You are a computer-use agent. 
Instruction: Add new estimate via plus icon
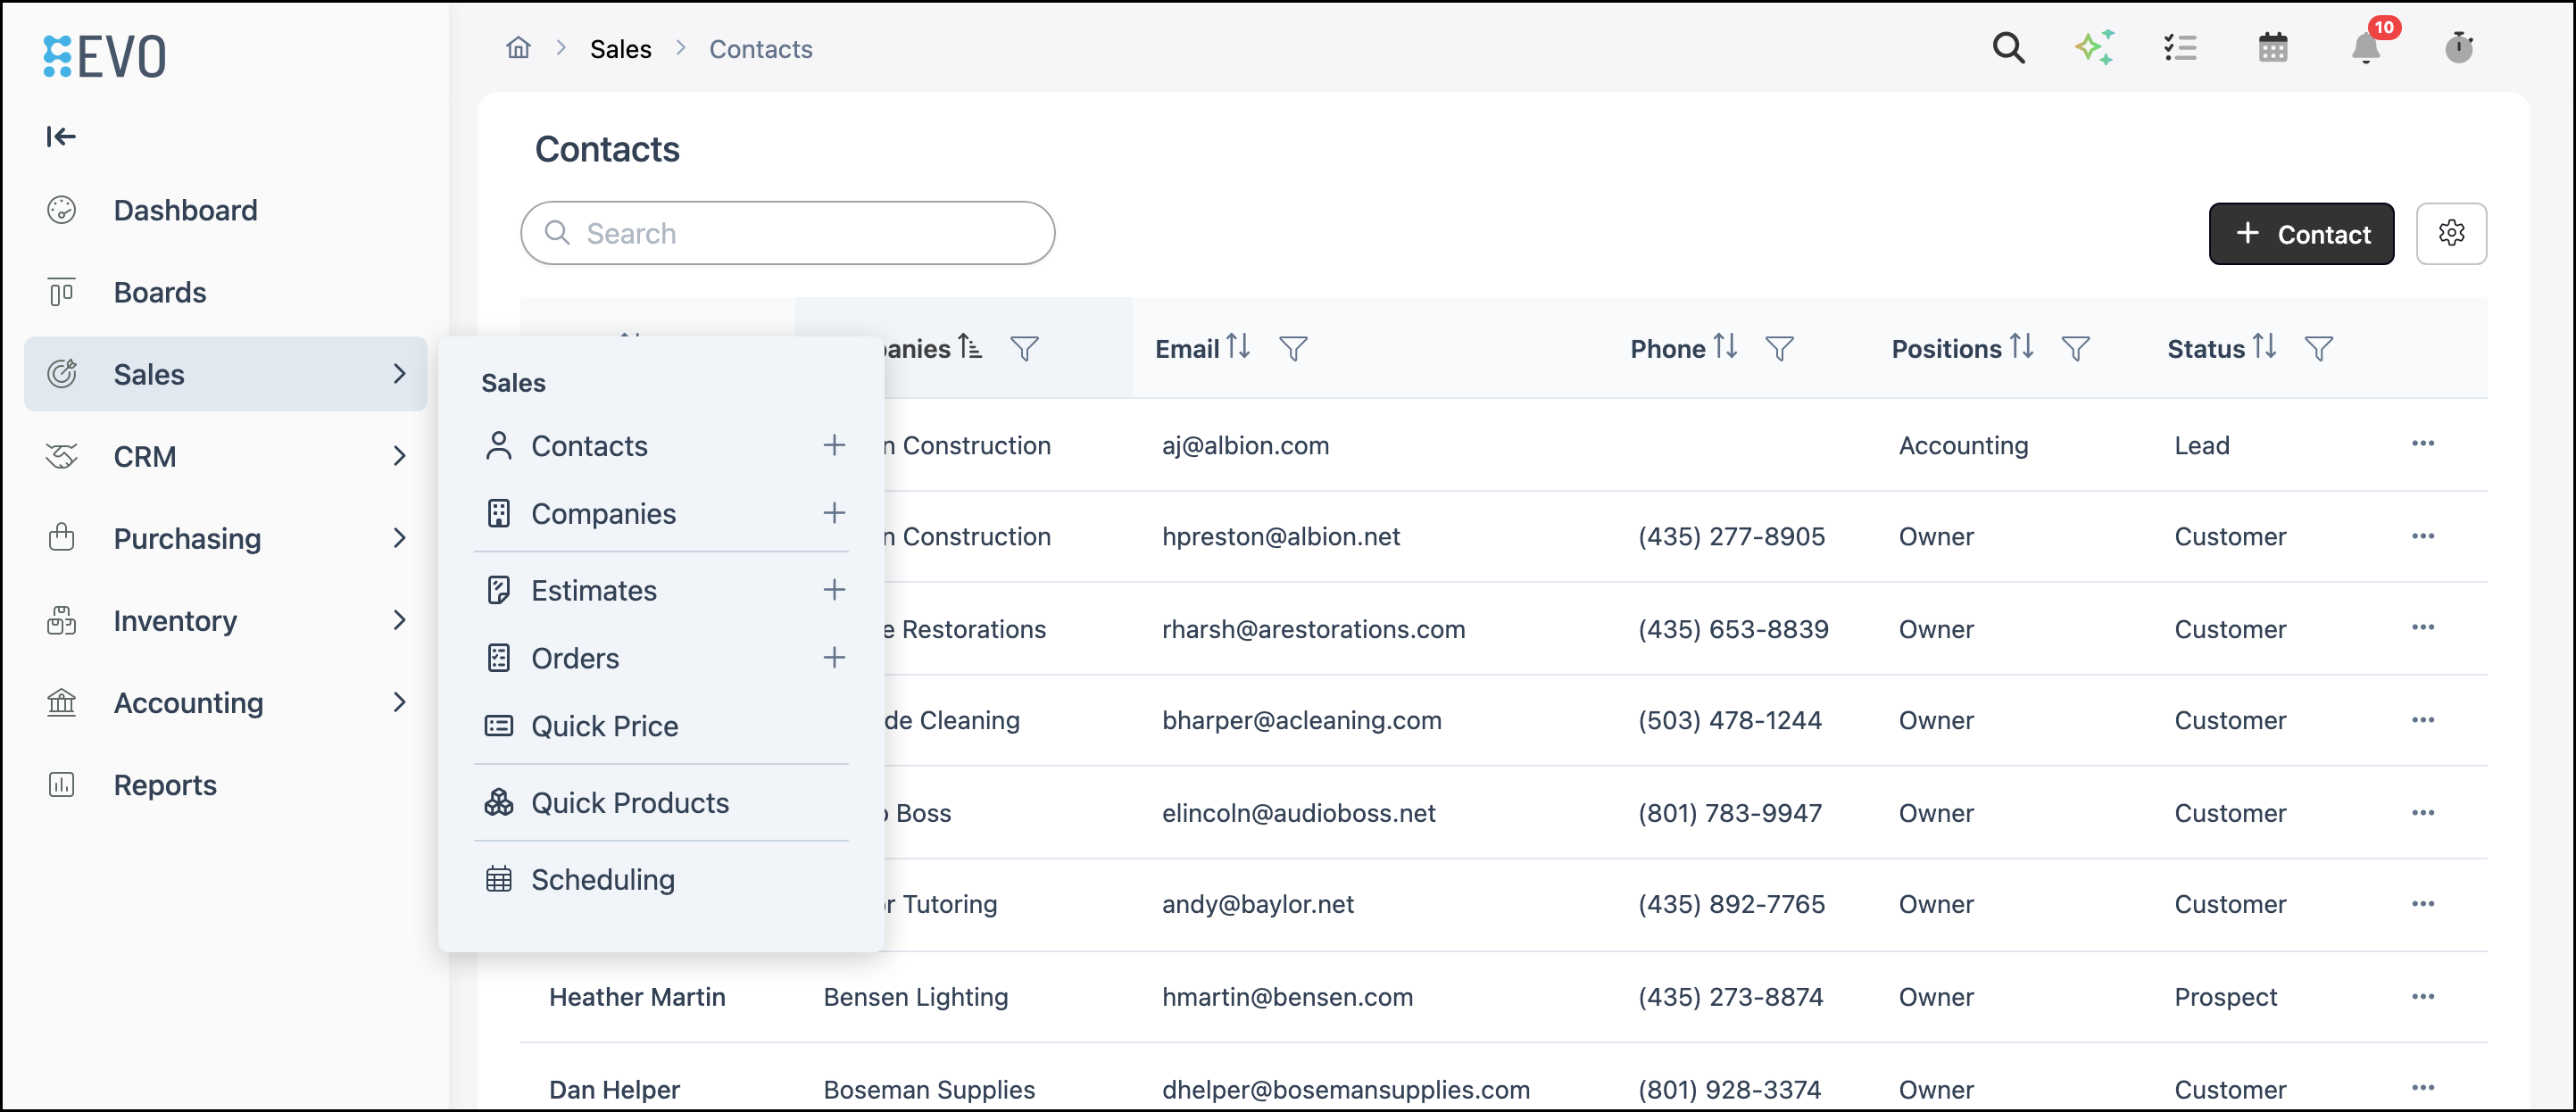[834, 590]
